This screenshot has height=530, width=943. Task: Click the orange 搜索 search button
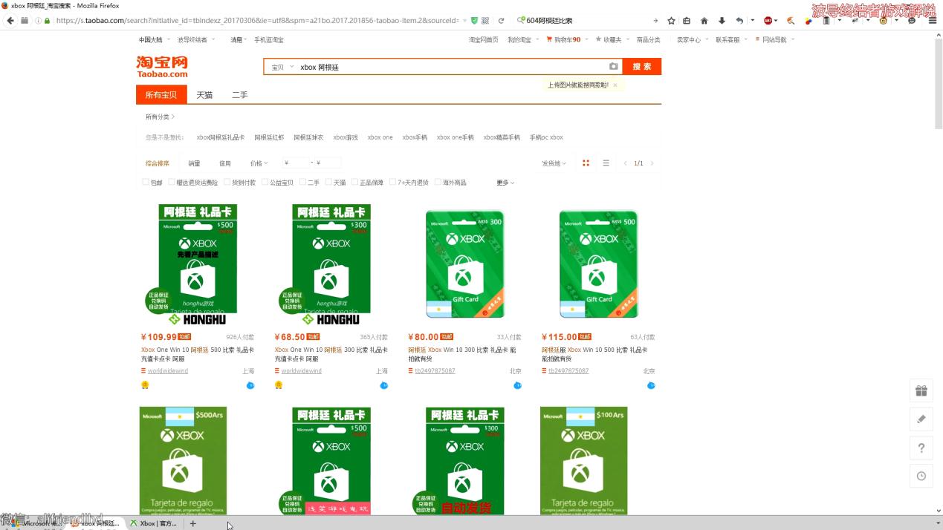pos(641,67)
